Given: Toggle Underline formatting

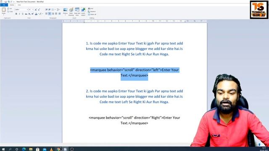Looking at the screenshot, I should [x=23, y=14].
